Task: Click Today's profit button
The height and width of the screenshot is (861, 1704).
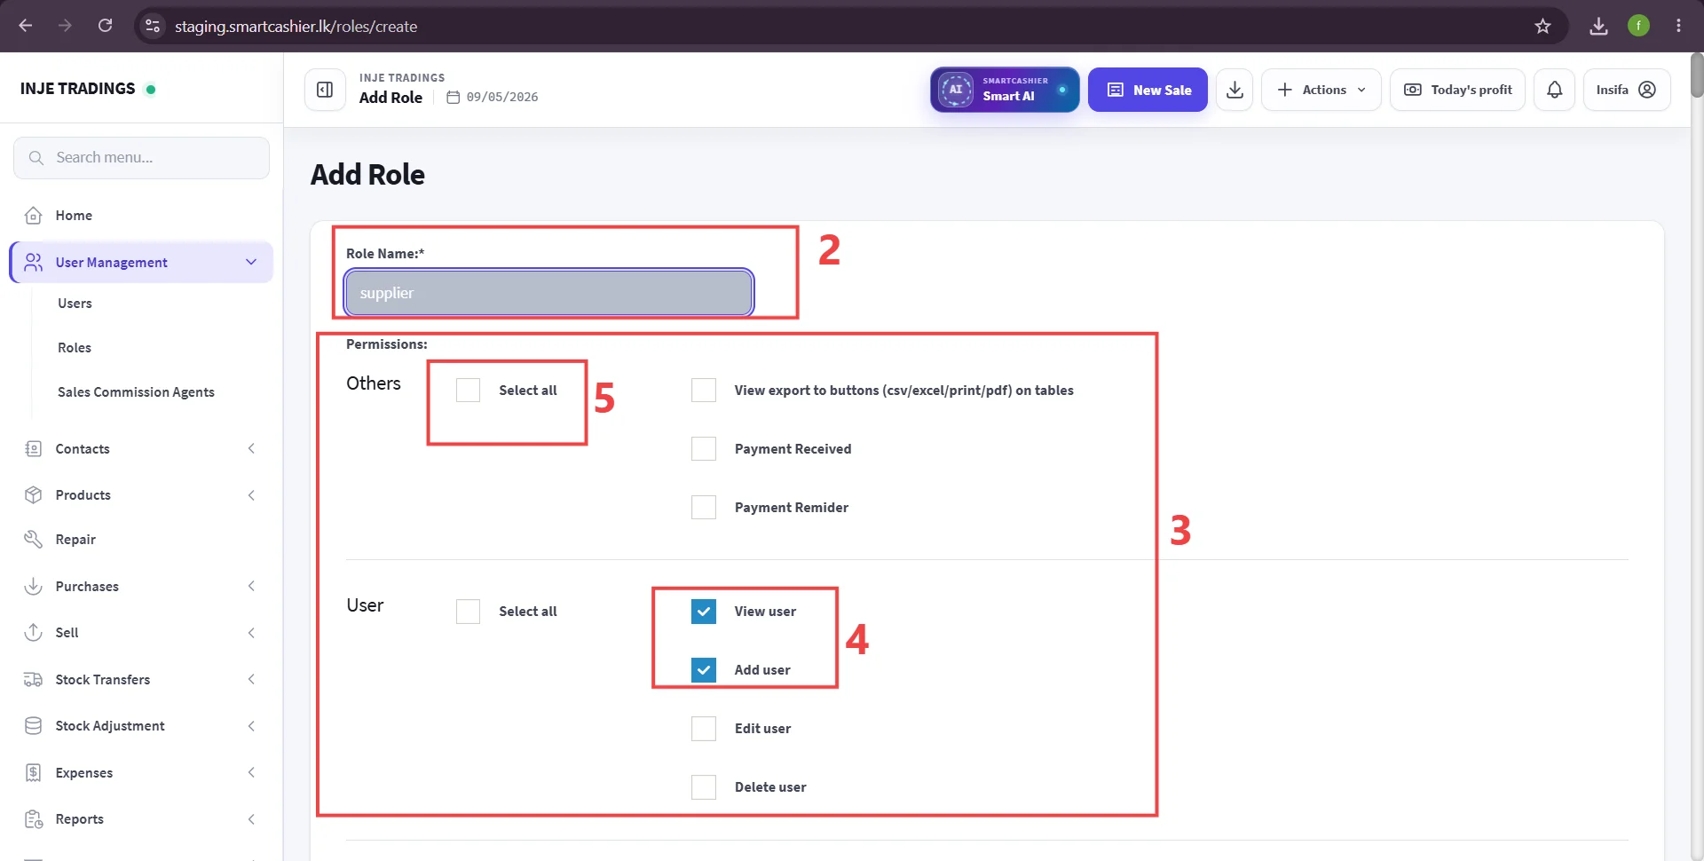Action: [1457, 90]
